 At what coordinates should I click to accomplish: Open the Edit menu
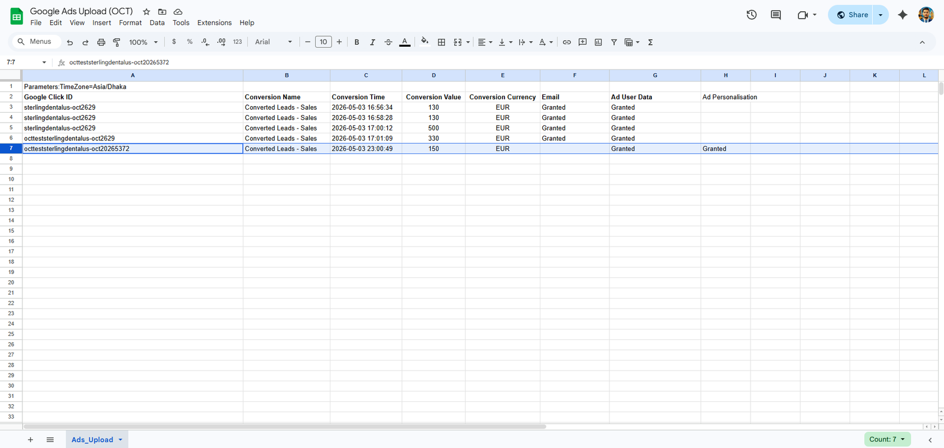pos(55,23)
